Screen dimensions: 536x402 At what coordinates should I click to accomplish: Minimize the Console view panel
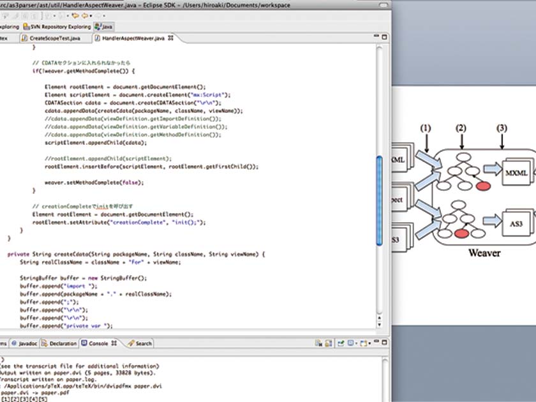pyautogui.click(x=376, y=341)
